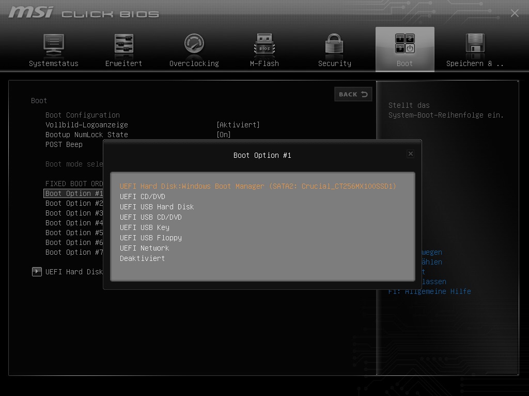Screen dimensions: 529x396
Task: Click the Security tab label
Action: [335, 63]
